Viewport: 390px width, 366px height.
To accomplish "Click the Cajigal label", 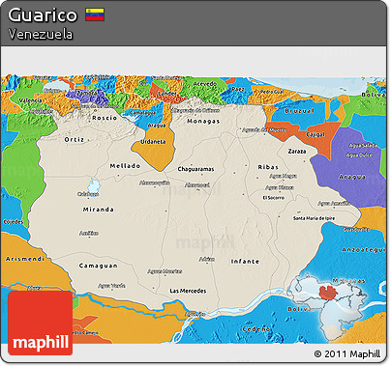I will pos(315,134).
